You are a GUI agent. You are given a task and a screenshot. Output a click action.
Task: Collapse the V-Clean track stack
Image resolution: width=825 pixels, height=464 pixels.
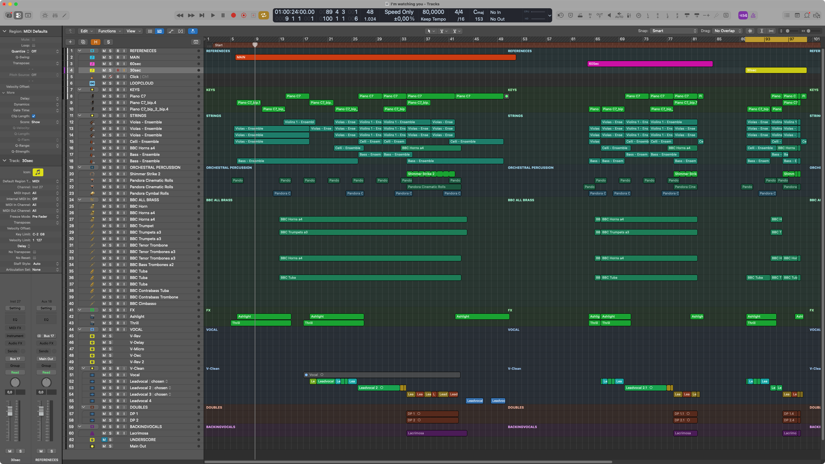tap(83, 368)
